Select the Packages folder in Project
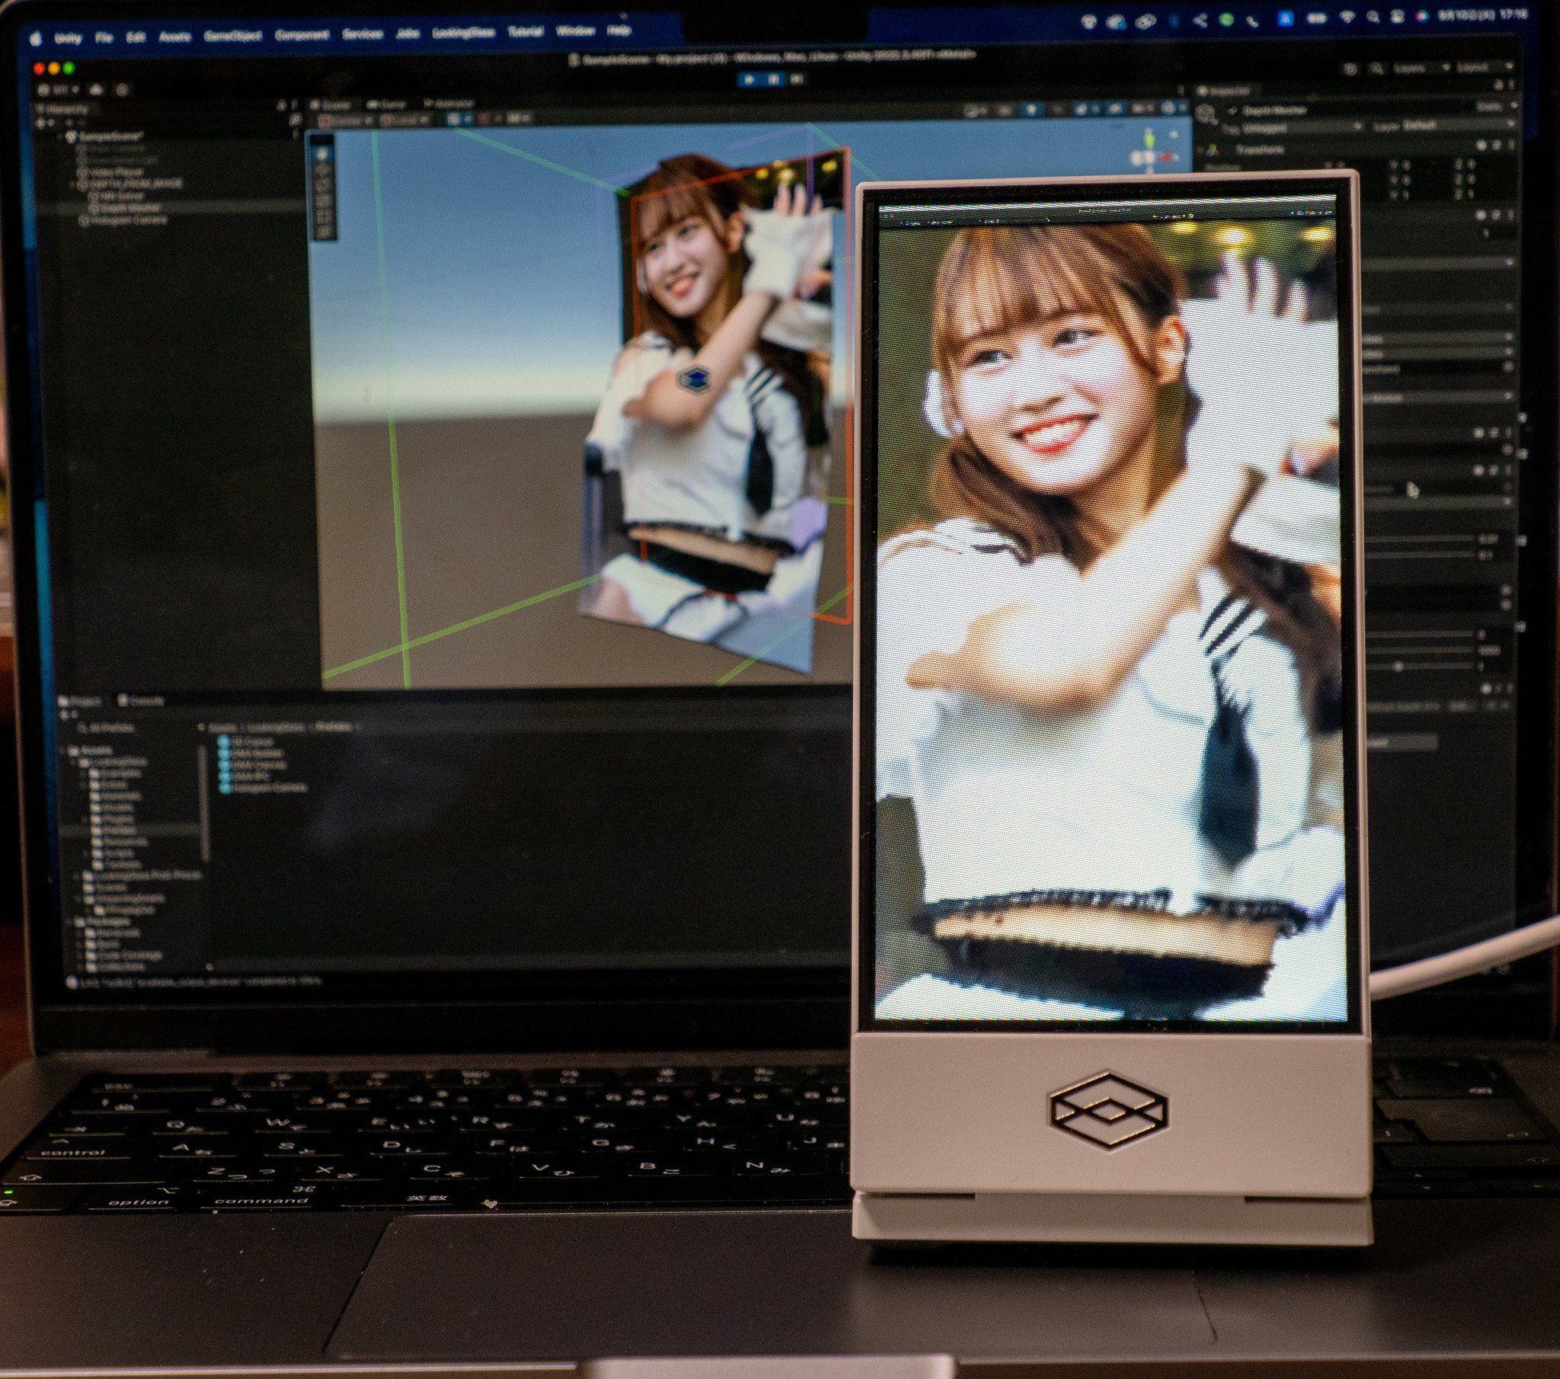 (102, 921)
